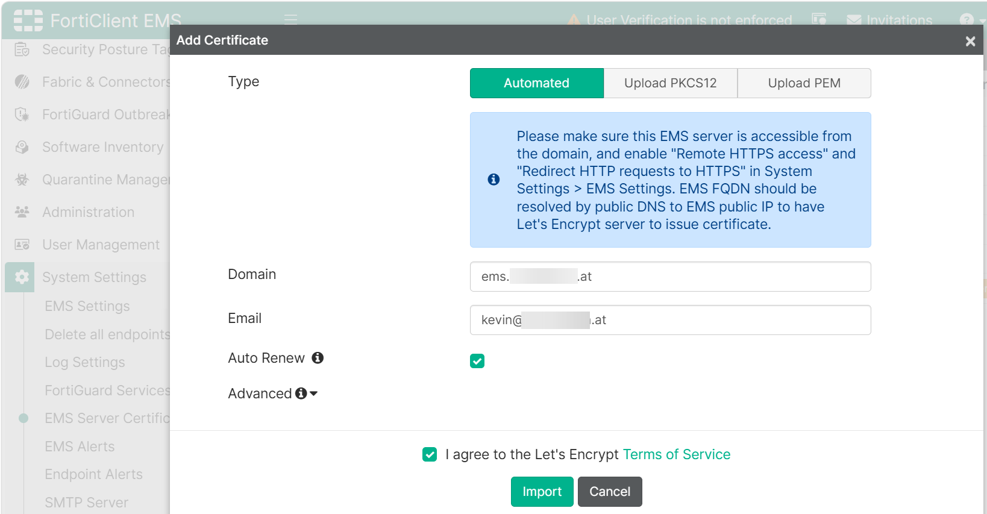This screenshot has height=514, width=987.
Task: Click the Fabric & Connectors sidebar icon
Action: [x=22, y=82]
